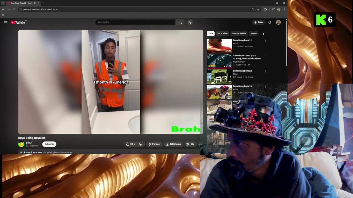This screenshot has width=353, height=198.
Task: Click the Rechercher search field
Action: [135, 22]
